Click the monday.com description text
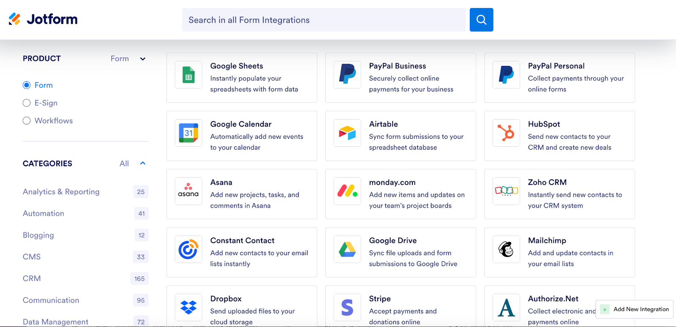Screen dimensions: 676x327 (417, 200)
